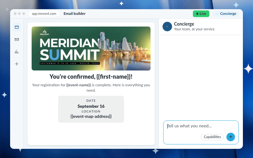
Task: Select the Meridian Summit banner image
Action: tap(91, 48)
